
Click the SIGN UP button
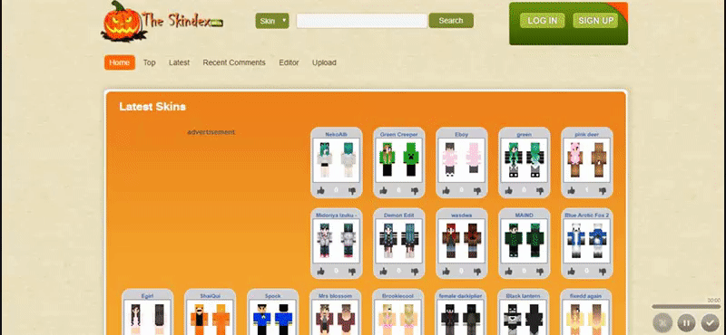coord(595,21)
